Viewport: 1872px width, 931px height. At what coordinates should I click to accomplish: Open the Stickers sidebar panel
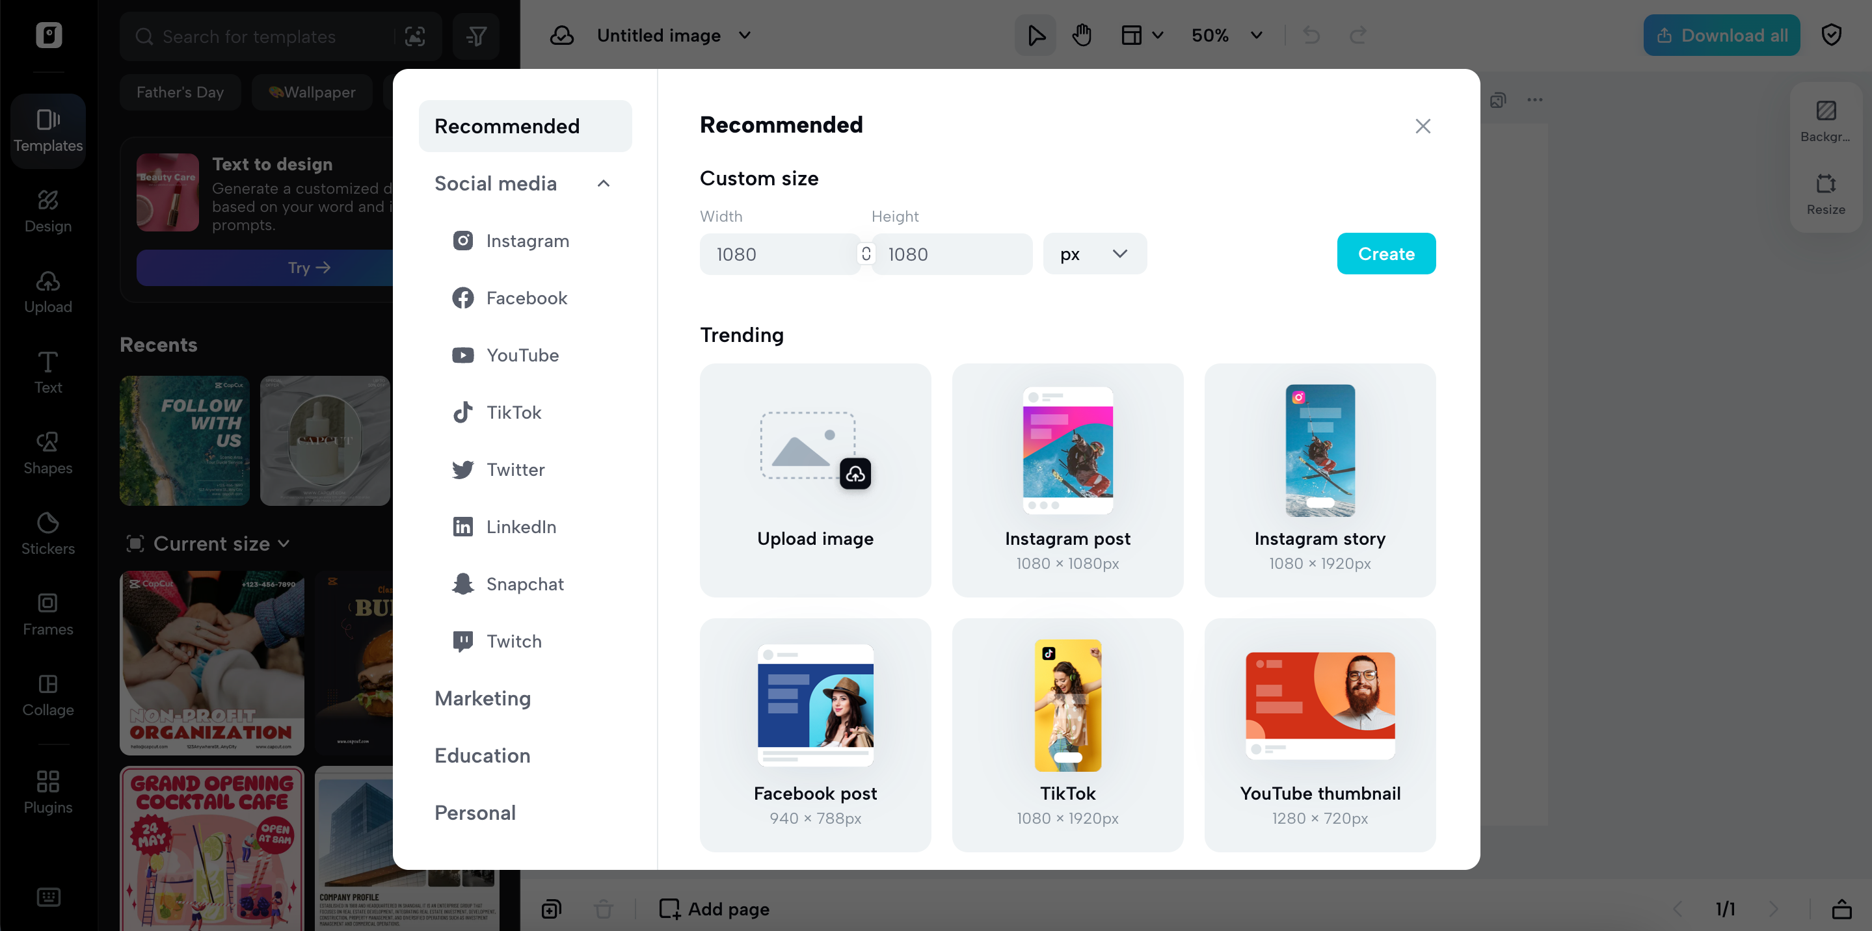[x=48, y=533]
